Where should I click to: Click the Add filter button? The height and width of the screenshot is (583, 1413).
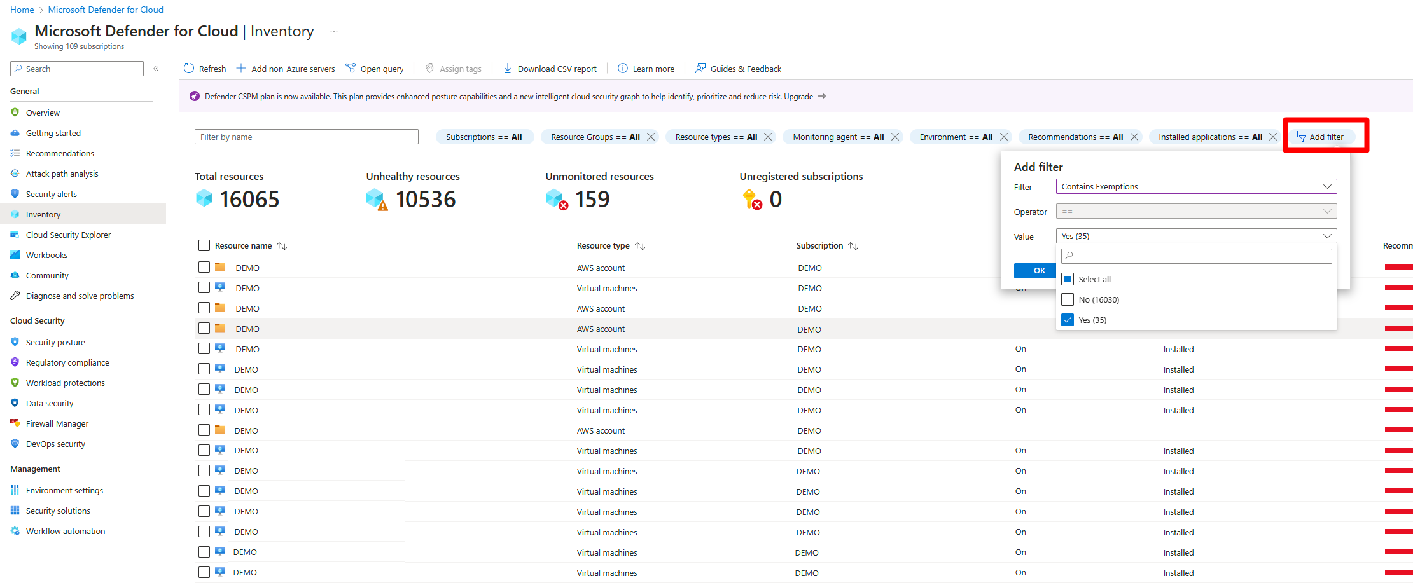point(1320,137)
